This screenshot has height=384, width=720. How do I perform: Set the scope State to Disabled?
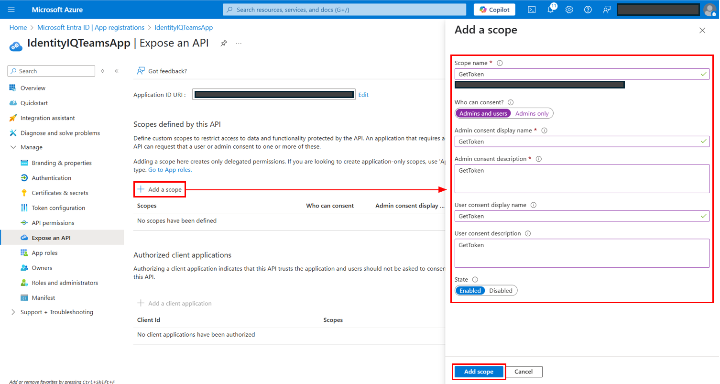click(501, 291)
